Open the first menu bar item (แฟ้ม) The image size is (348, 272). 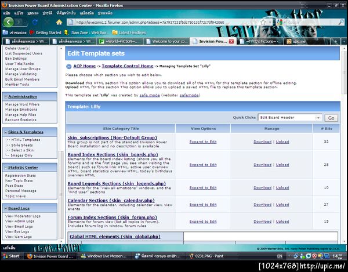(x=6, y=13)
